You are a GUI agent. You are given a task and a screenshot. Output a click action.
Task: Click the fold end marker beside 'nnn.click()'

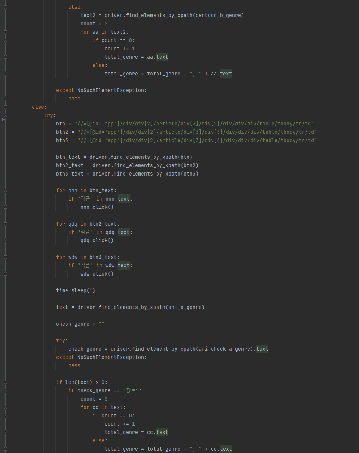(x=5, y=207)
